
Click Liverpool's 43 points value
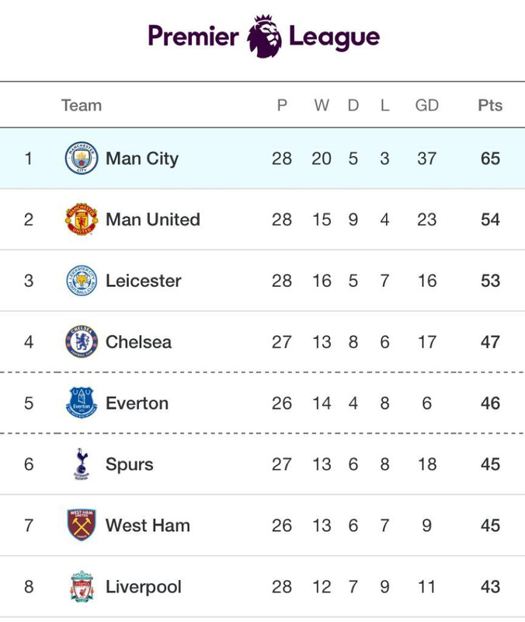490,586
